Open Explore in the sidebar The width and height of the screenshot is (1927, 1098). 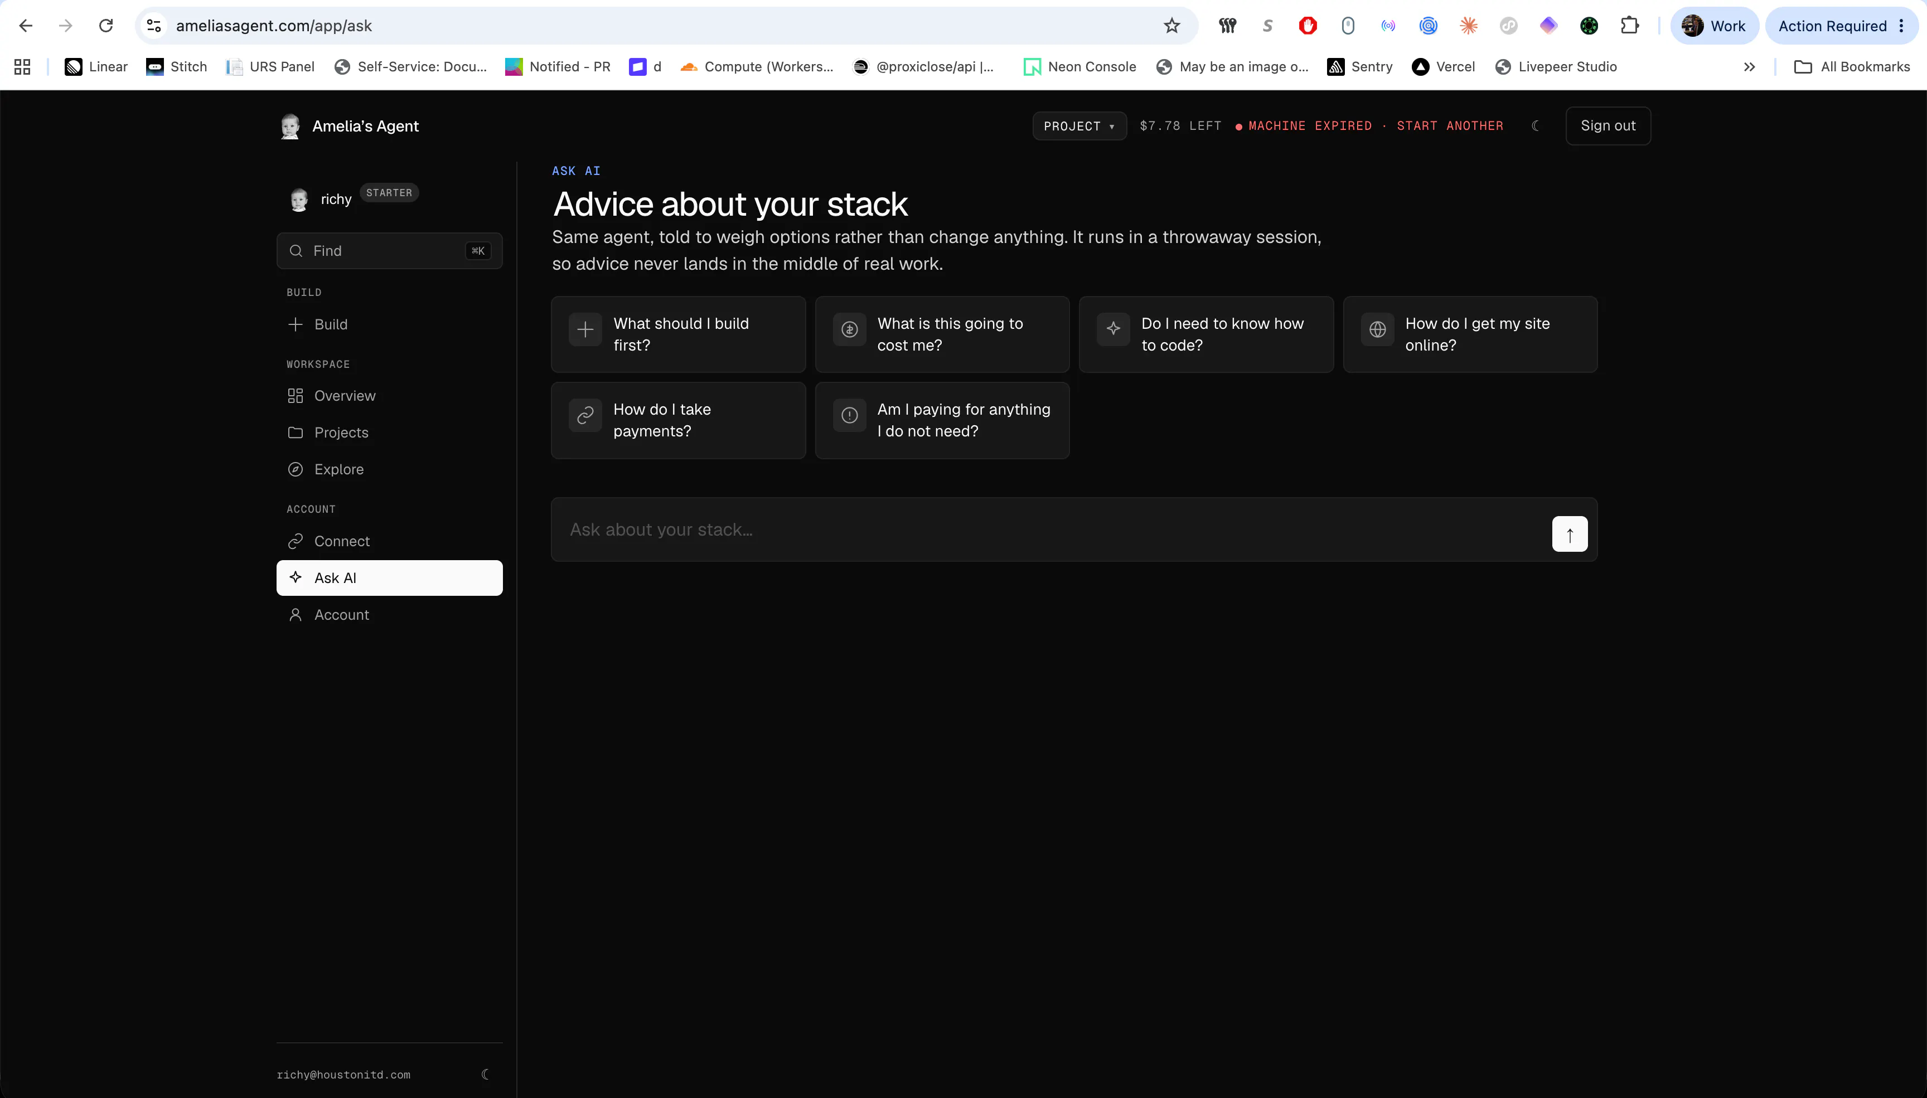pos(389,469)
